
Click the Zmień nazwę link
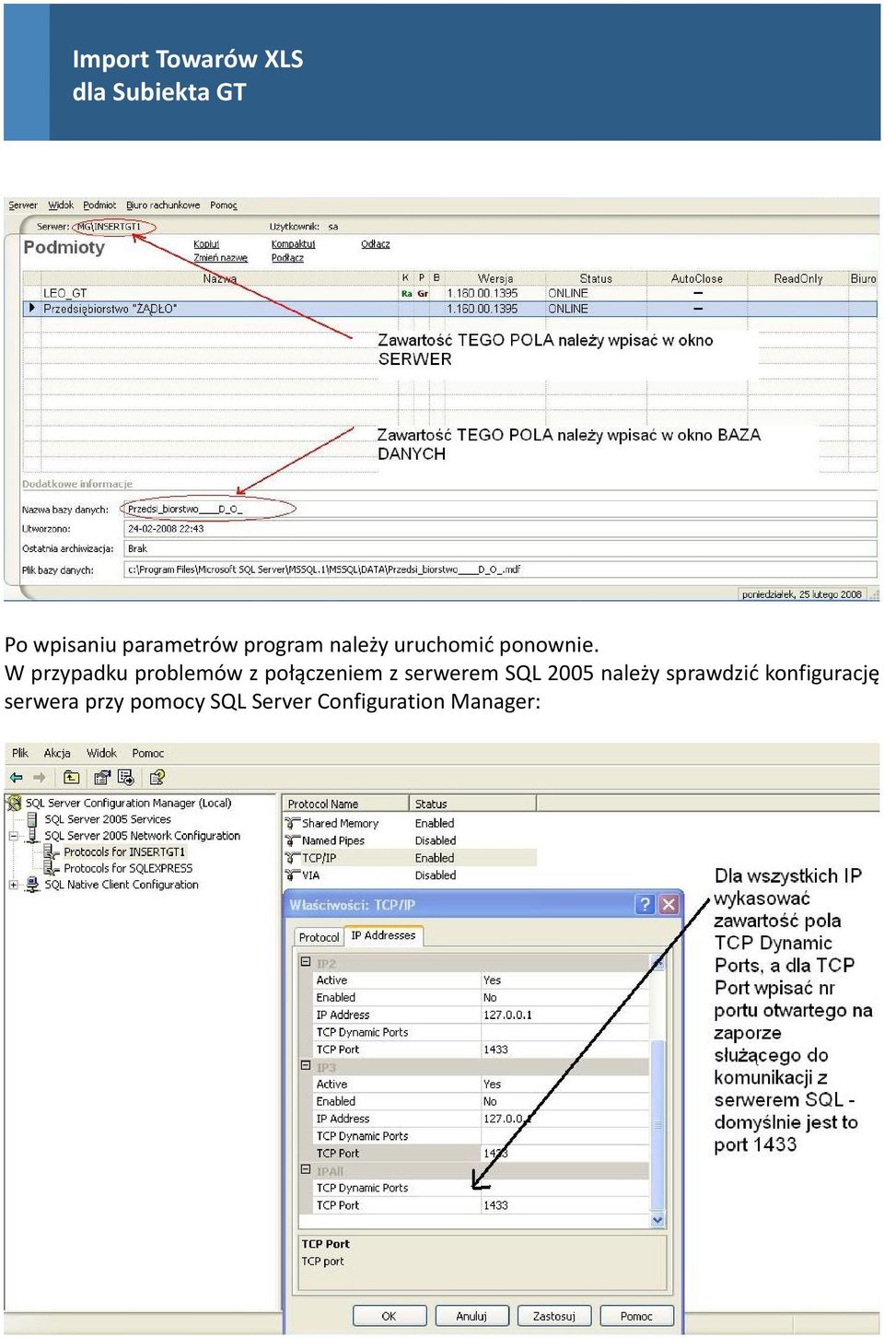point(221,258)
